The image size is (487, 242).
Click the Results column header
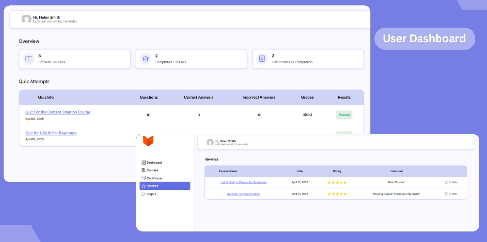344,97
